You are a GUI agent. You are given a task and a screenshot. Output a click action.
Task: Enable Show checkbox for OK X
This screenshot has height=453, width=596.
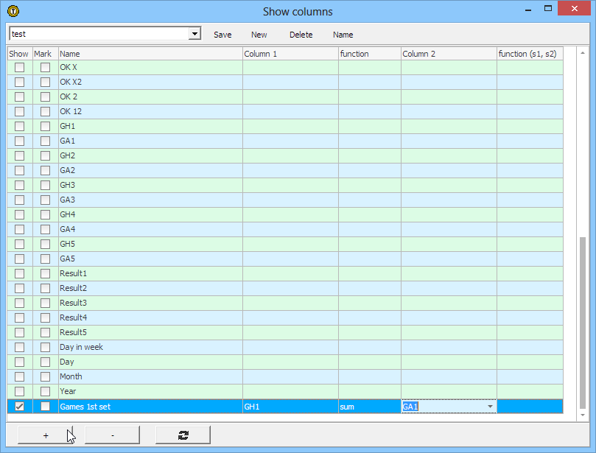[19, 67]
